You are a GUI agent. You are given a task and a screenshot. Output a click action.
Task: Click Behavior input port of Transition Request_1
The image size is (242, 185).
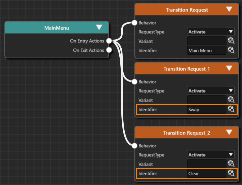point(134,82)
